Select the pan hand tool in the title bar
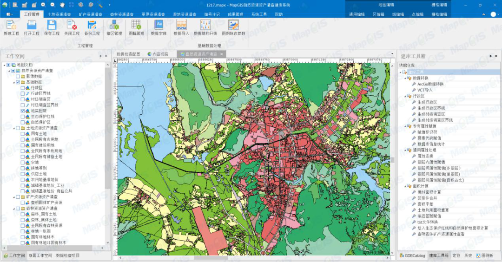 pyautogui.click(x=62, y=5)
